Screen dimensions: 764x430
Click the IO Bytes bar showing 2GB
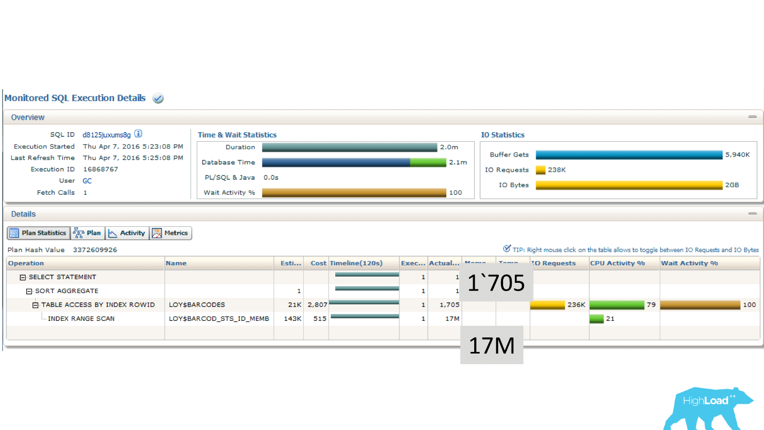(x=629, y=185)
